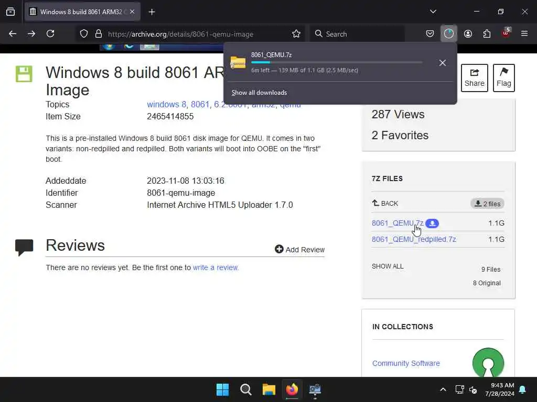Download 8061_QEMU_redpilled.7z file

414,239
